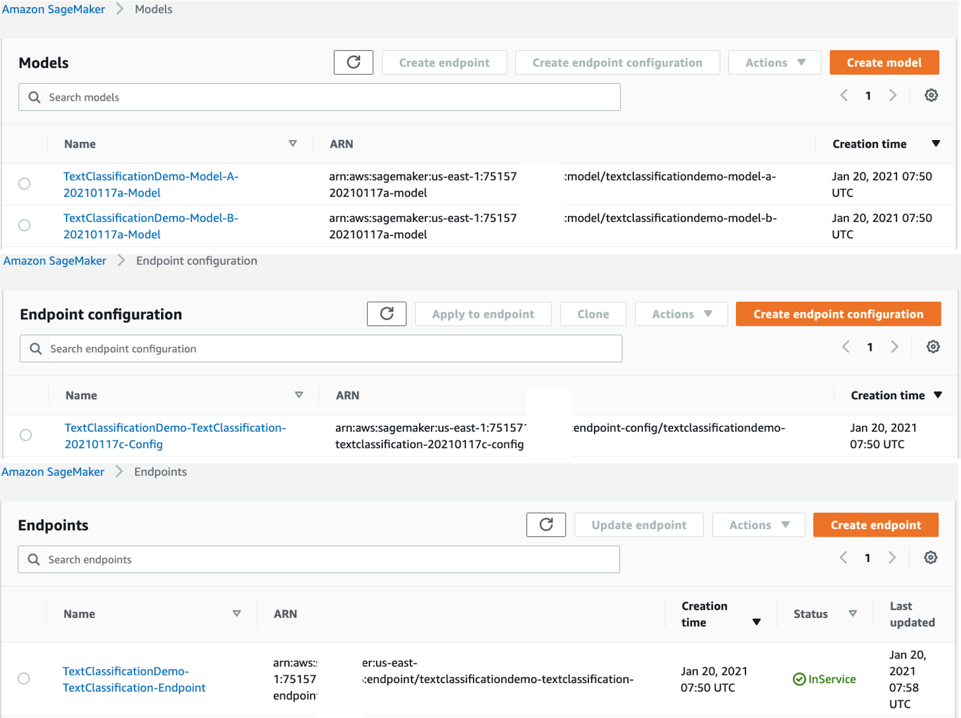Sort Endpoints by Name column arrow
961x718 pixels.
pos(236,613)
